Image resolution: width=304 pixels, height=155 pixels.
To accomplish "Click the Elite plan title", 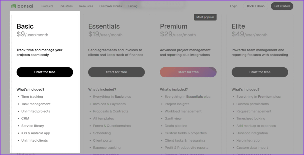I will (238, 26).
